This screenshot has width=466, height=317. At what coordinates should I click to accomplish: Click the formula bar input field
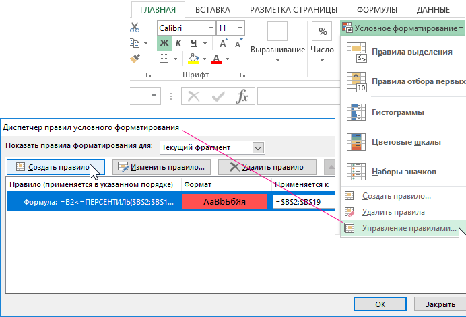(298, 96)
